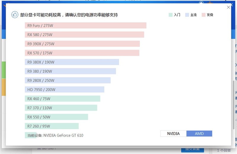
Task: Switch to the NVIDIA tab
Action: tap(173, 134)
